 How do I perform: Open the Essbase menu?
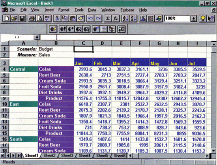pos(127,10)
